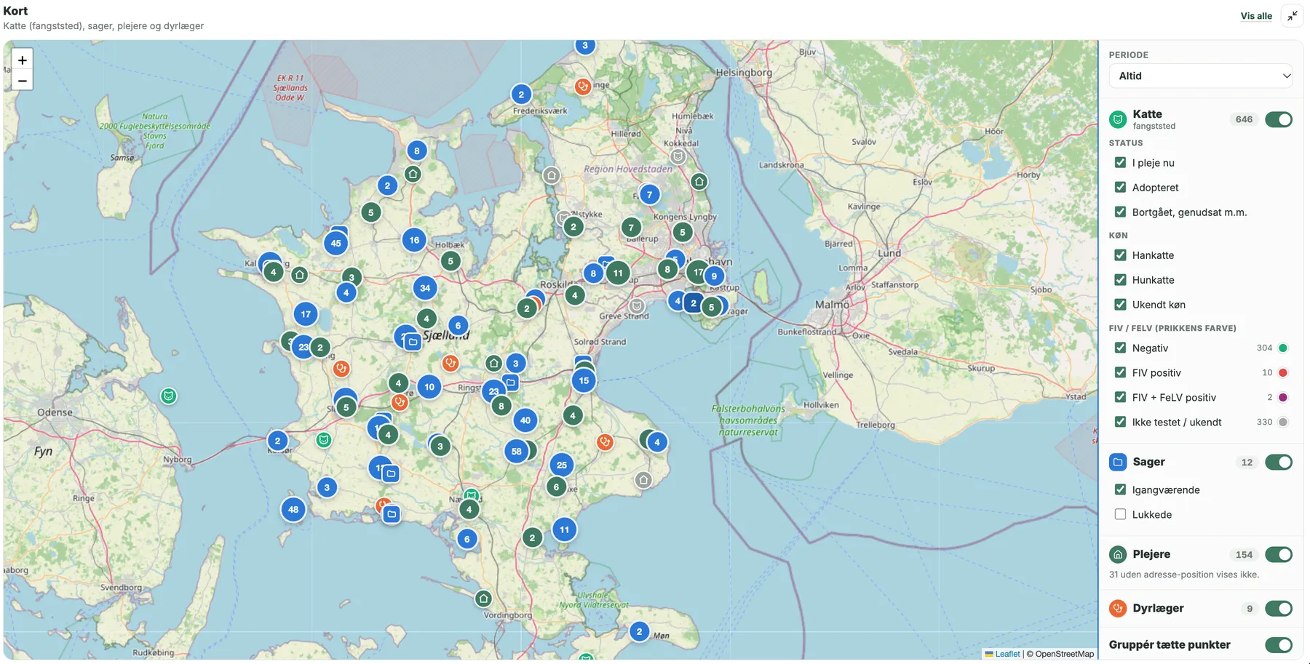This screenshot has width=1310, height=664.
Task: Click the green foster home marker near Vordingborg
Action: click(x=483, y=599)
